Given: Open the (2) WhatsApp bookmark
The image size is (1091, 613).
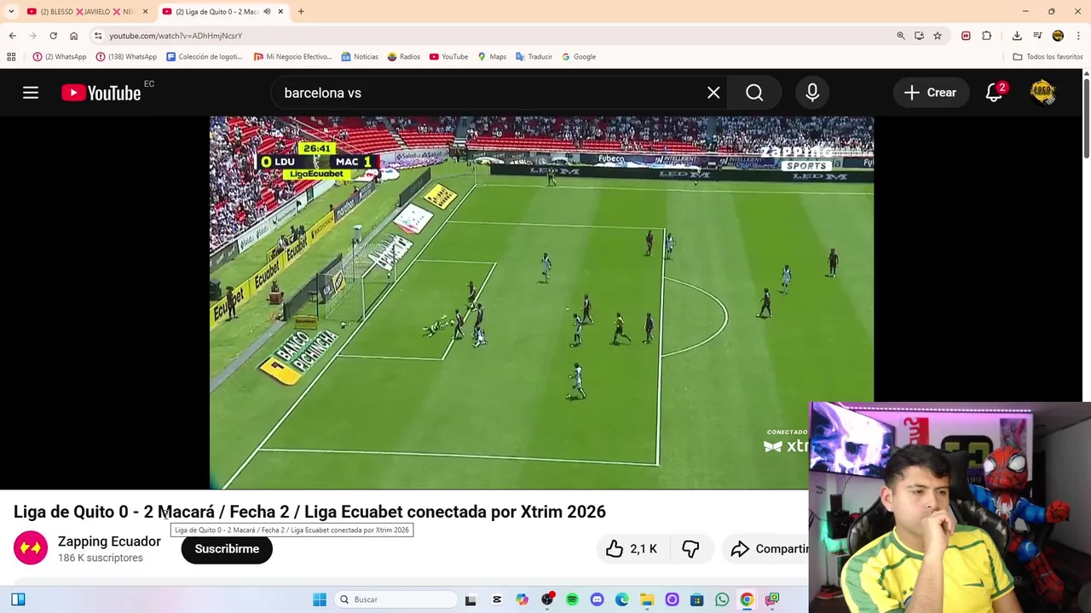Looking at the screenshot, I should tap(60, 57).
